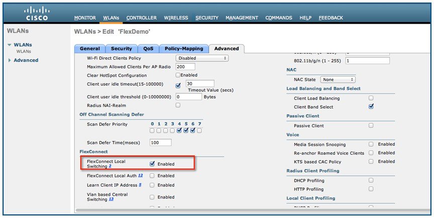Open the MANAGEMENT menu
This screenshot has height=219, width=434.
coord(242,18)
